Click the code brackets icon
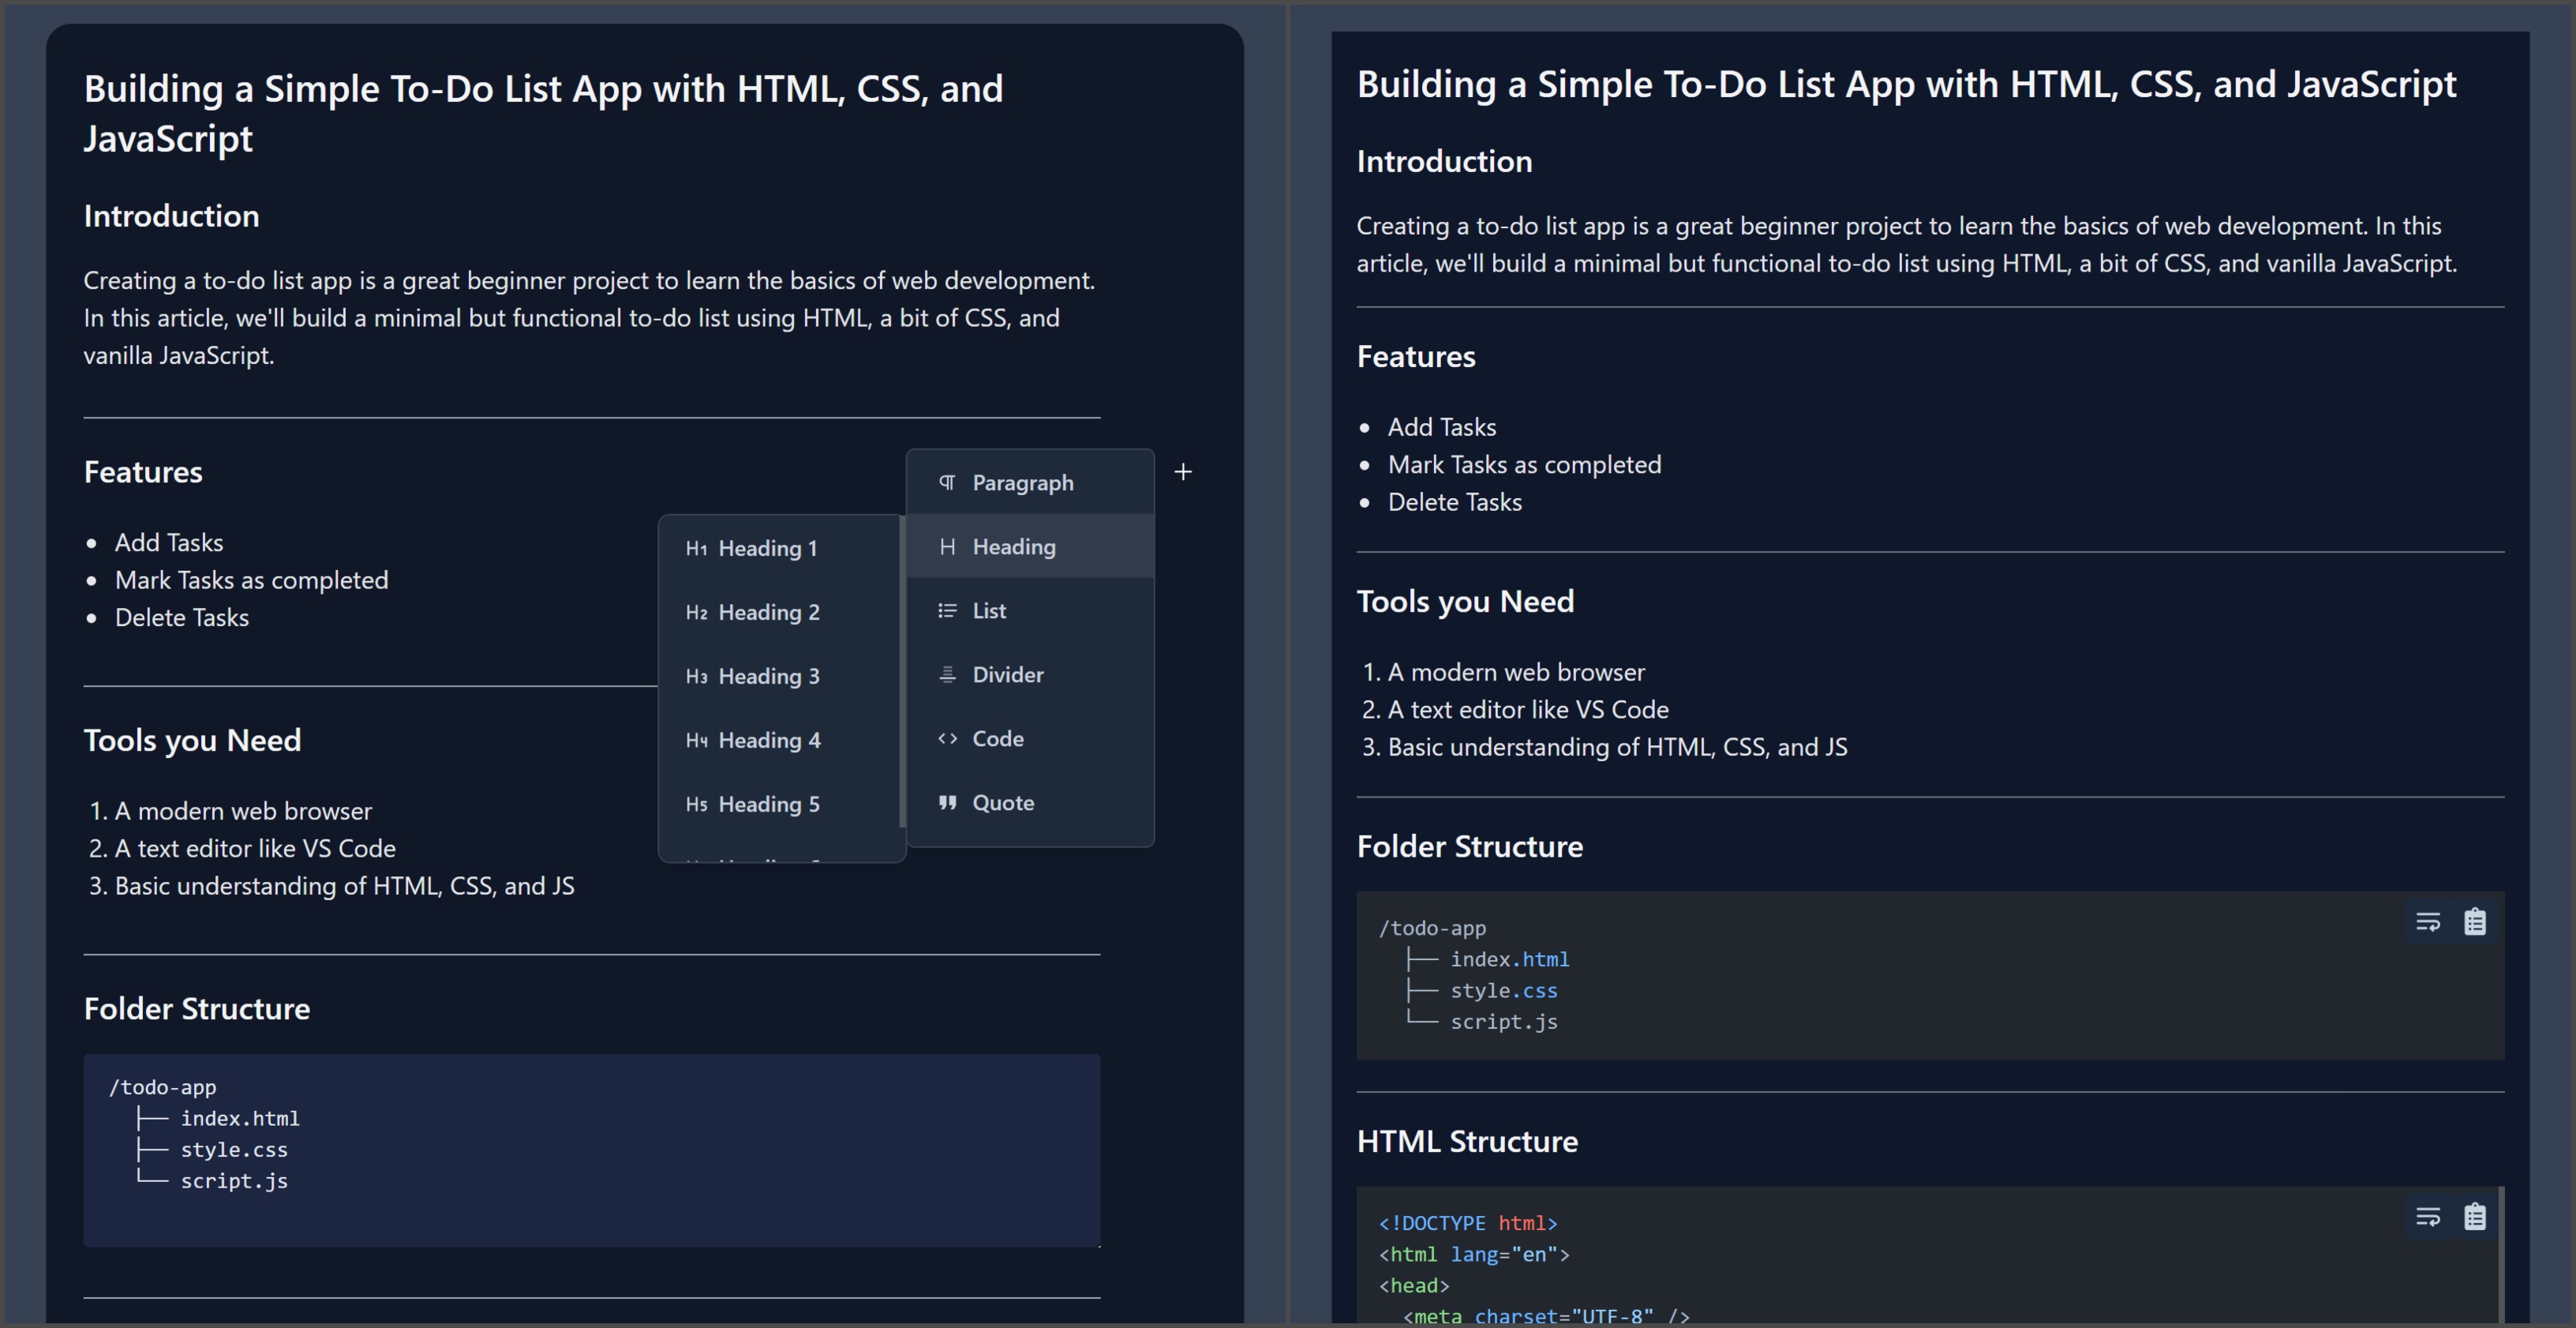 (947, 738)
